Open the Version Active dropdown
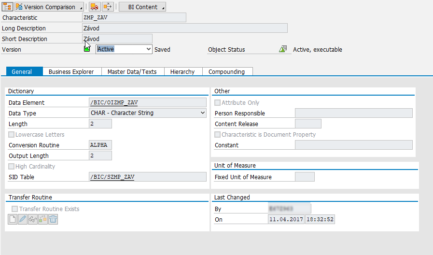The image size is (433, 255). click(124, 49)
